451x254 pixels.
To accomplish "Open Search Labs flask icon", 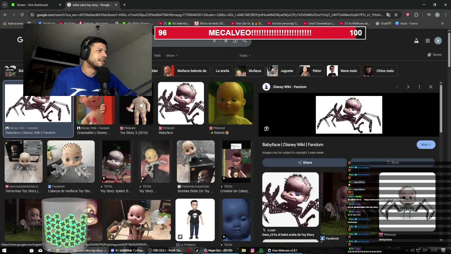I will 416,41.
